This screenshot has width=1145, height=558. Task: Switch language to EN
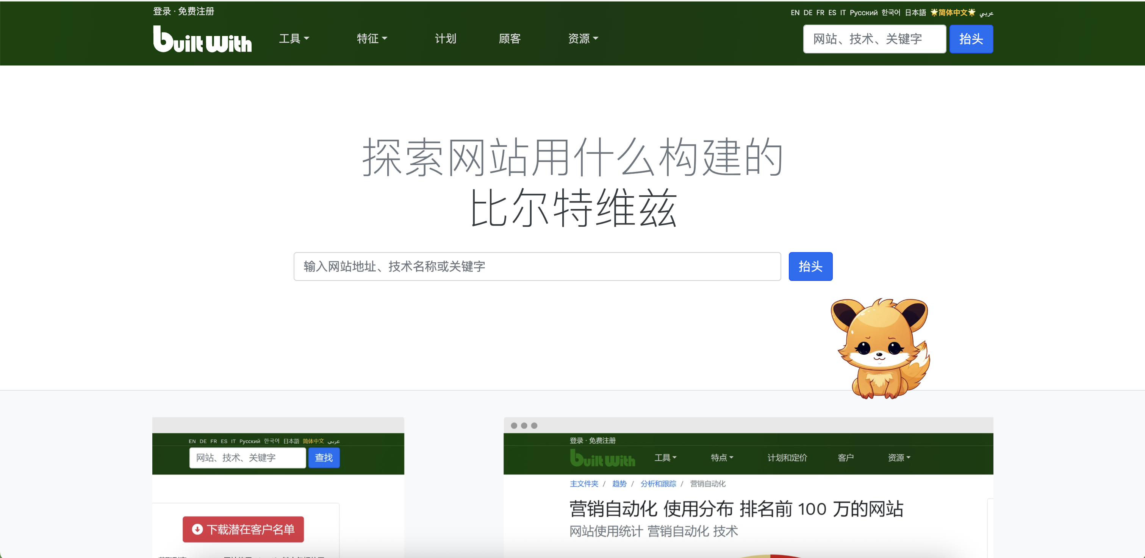(x=795, y=12)
